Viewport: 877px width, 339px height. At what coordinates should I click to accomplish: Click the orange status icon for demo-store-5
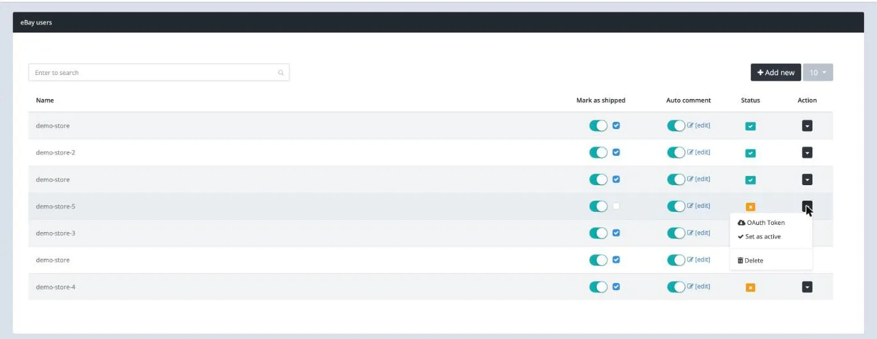click(750, 207)
